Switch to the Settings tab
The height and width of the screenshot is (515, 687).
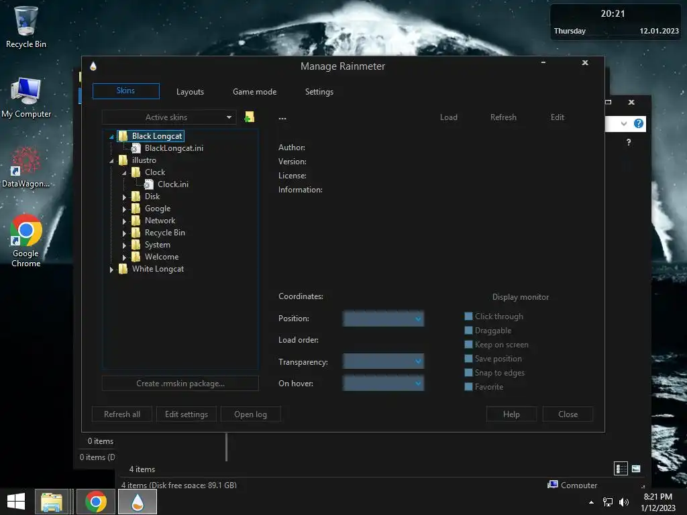point(319,91)
